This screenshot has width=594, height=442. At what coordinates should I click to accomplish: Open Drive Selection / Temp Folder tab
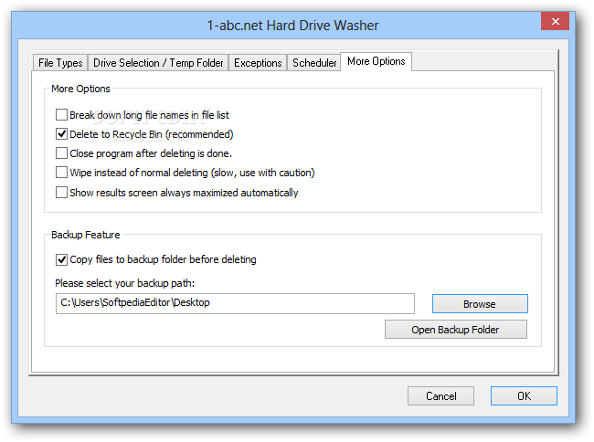(x=158, y=63)
